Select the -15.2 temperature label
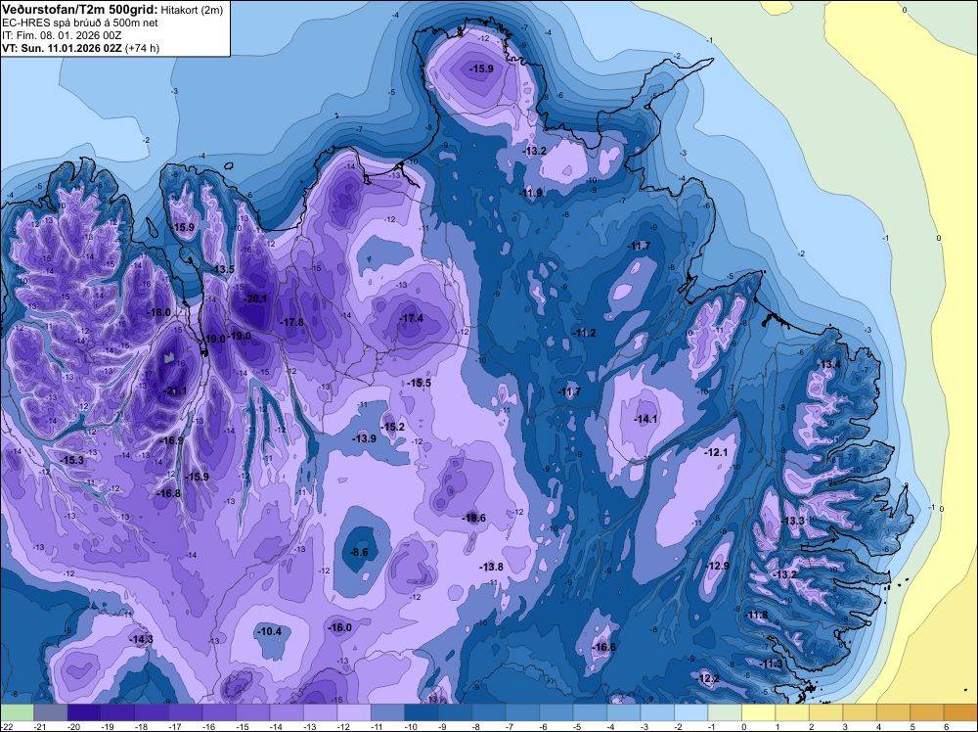 pos(393,428)
